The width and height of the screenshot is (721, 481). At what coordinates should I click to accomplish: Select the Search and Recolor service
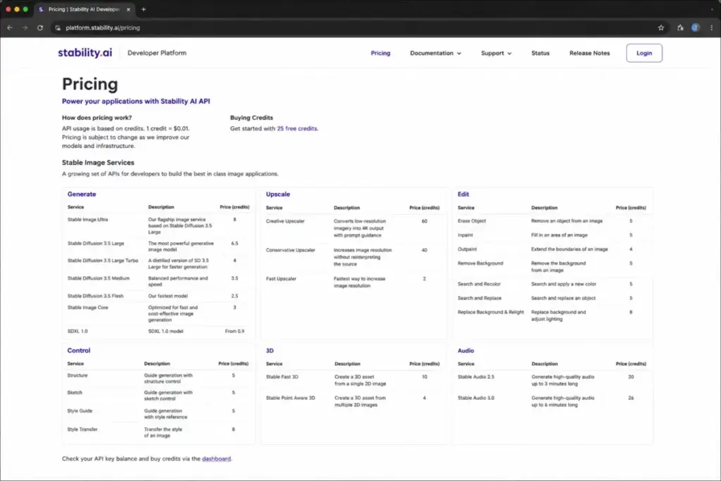(x=479, y=284)
